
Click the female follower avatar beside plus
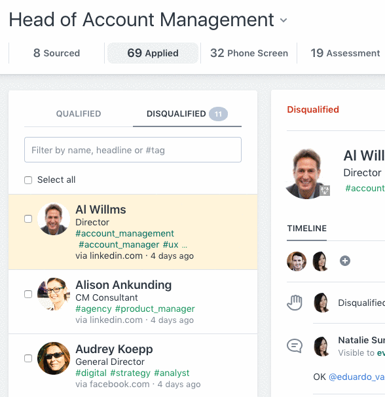coord(320,261)
